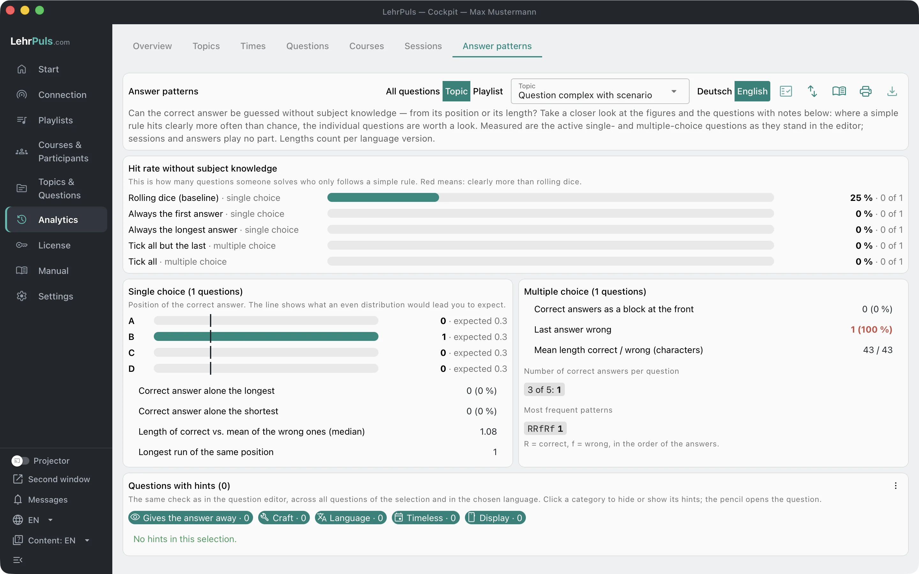
Task: Select the Playlist scope option
Action: (488, 91)
